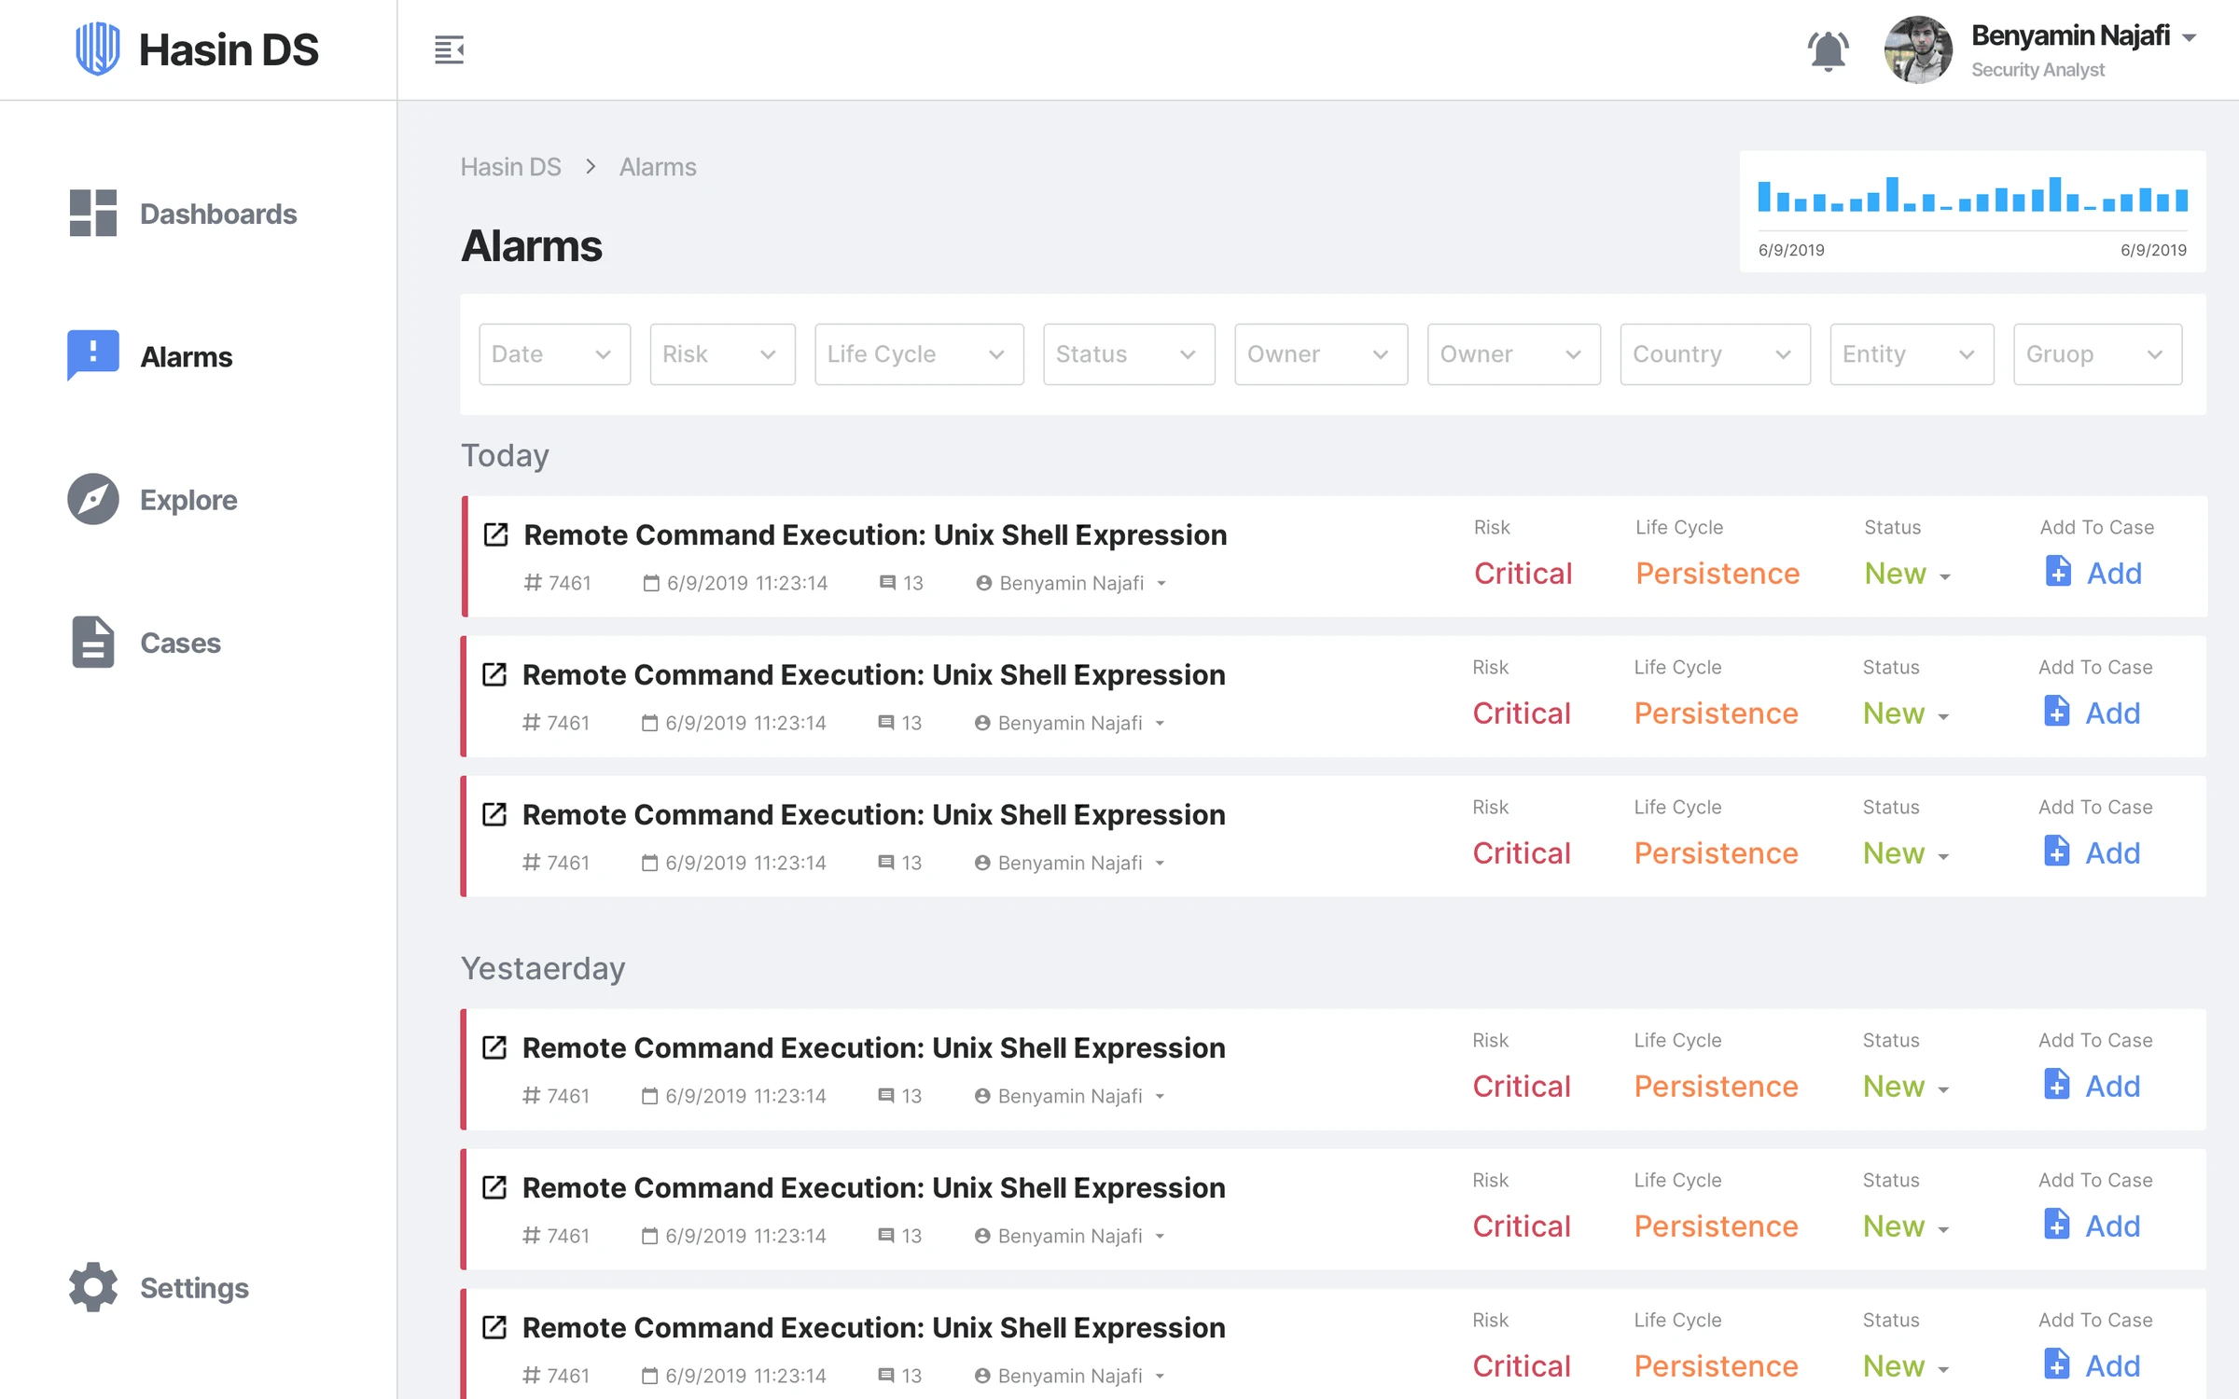Open first Today alarm via external-link icon
The height and width of the screenshot is (1399, 2239).
pyautogui.click(x=495, y=534)
